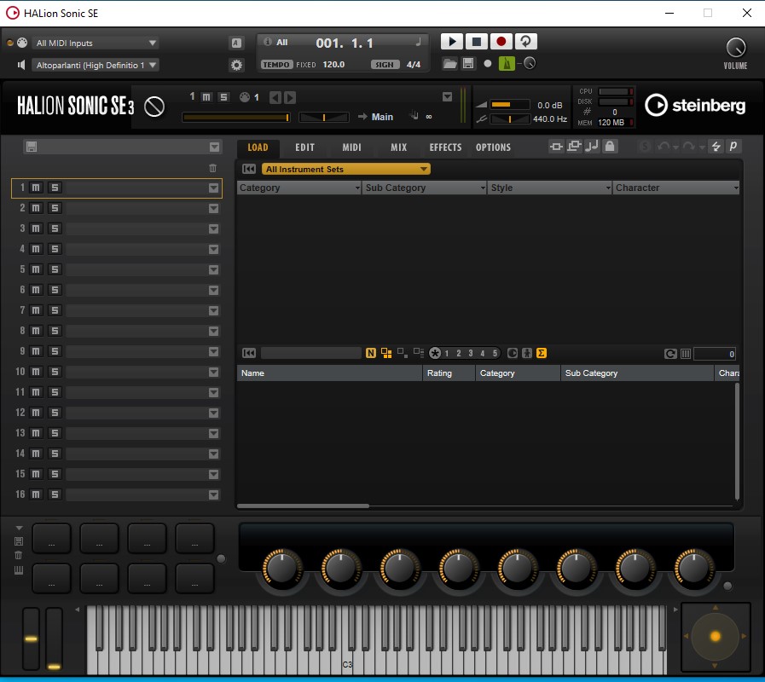Filter by star rating asterisk icon
This screenshot has height=682, width=765.
(x=435, y=353)
